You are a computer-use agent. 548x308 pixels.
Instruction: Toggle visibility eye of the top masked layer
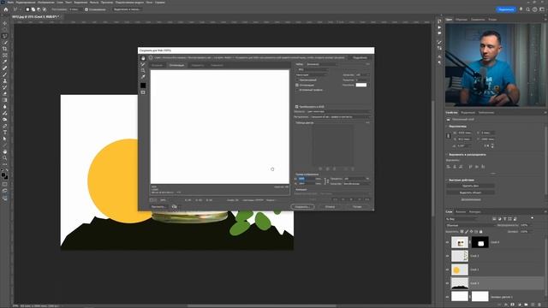tap(447, 242)
